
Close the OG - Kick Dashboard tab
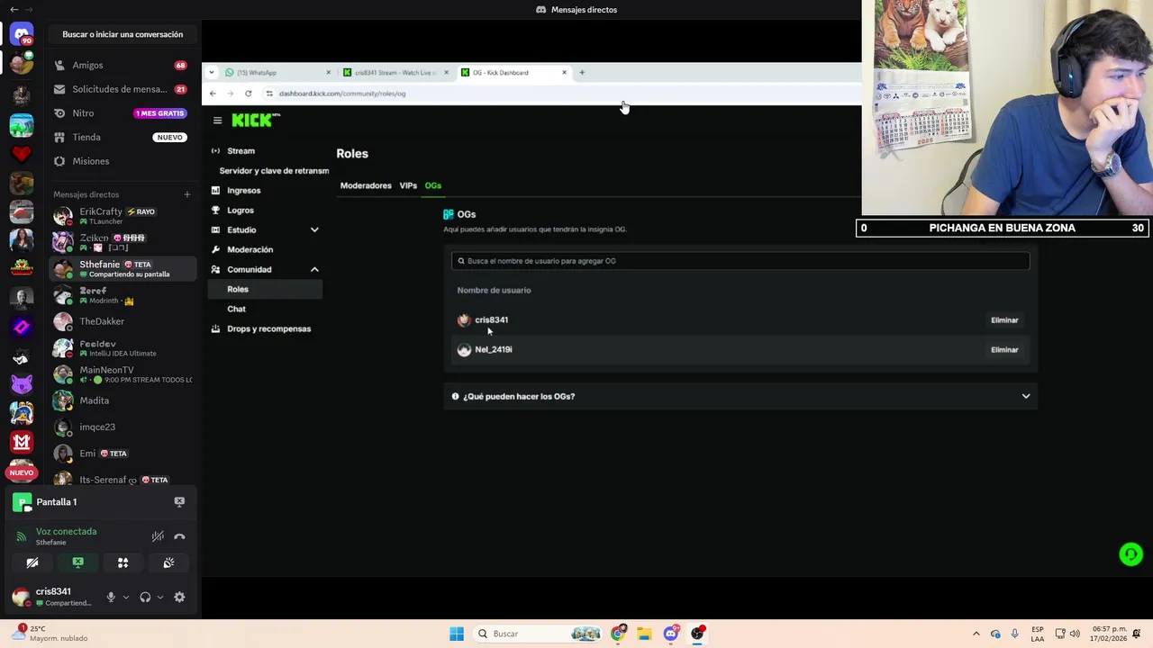564,72
